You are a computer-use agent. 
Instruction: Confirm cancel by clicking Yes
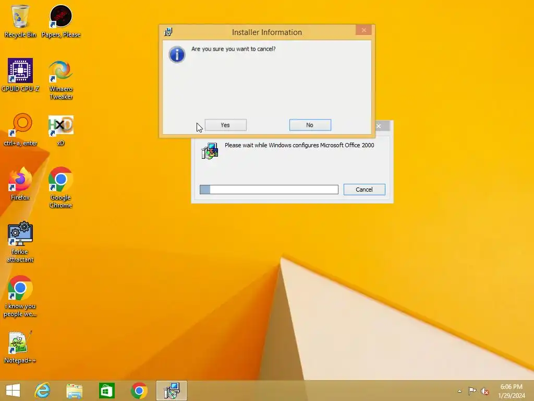225,125
